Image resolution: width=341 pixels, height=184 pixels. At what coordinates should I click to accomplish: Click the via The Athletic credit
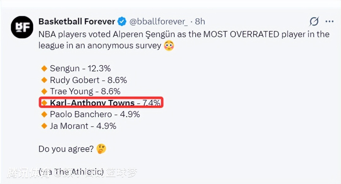click(x=71, y=172)
